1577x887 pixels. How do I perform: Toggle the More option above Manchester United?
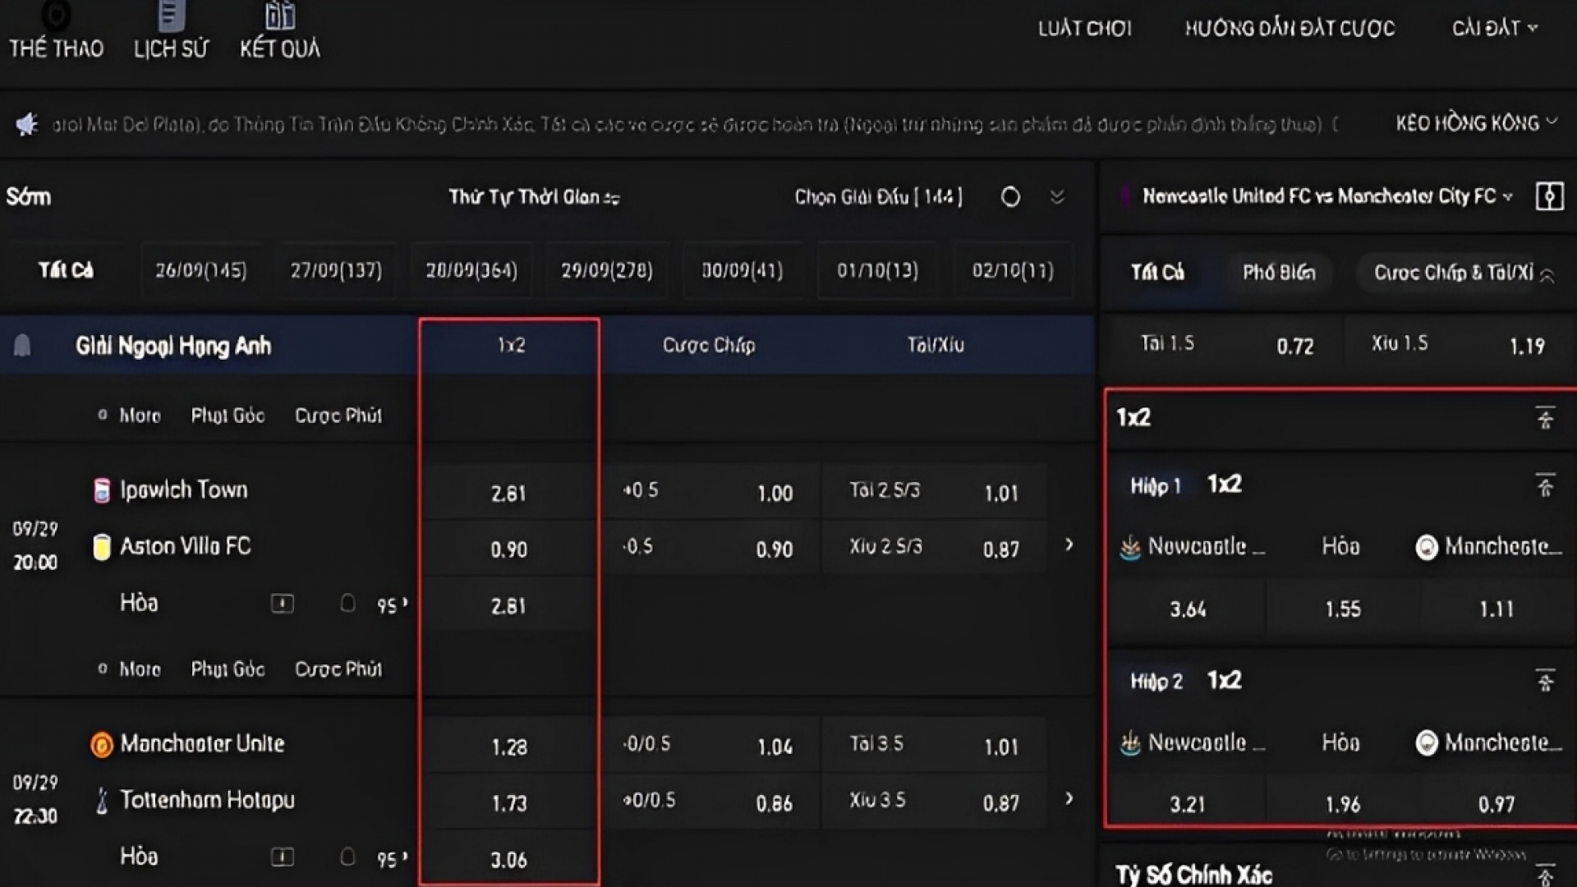pyautogui.click(x=130, y=669)
